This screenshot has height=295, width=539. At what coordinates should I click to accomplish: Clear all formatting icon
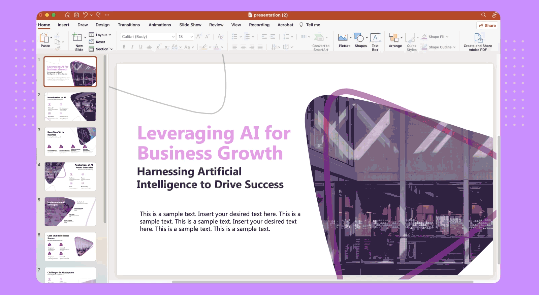pos(220,36)
